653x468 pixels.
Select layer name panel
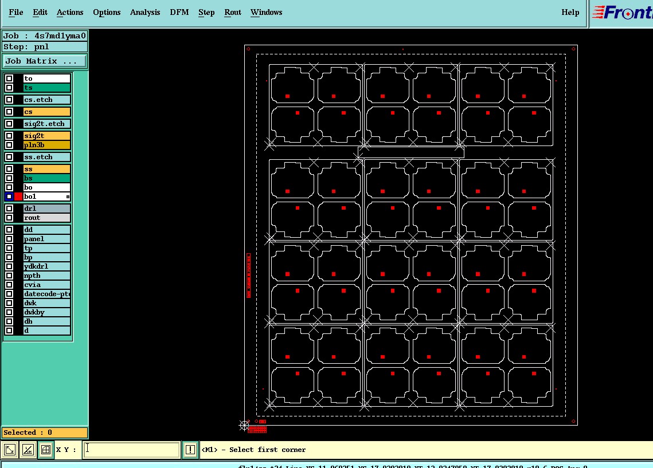point(46,239)
